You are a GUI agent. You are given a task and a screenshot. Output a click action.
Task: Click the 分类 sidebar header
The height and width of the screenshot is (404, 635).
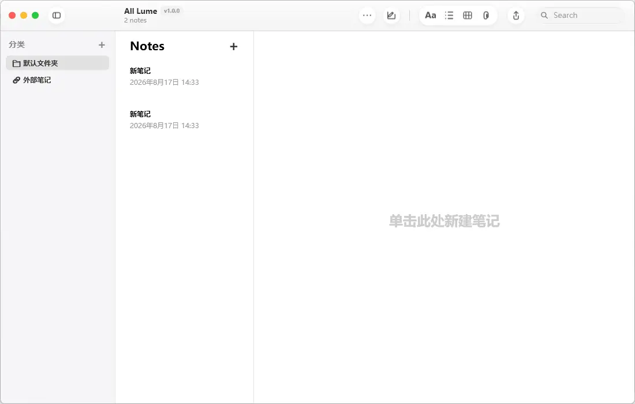point(17,44)
